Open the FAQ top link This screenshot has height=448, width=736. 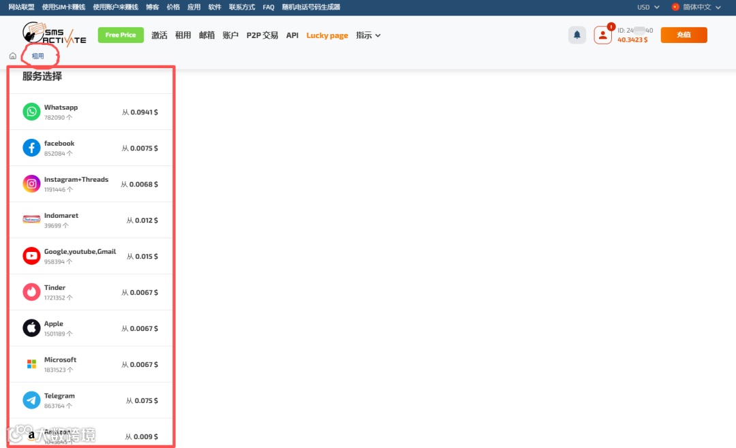[269, 7]
